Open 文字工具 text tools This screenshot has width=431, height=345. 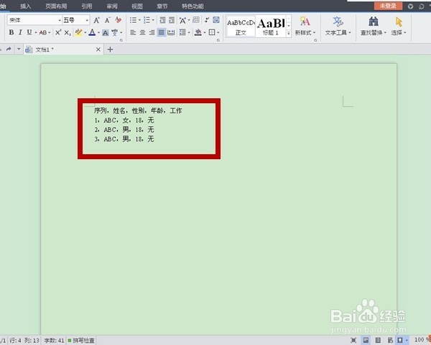[338, 26]
